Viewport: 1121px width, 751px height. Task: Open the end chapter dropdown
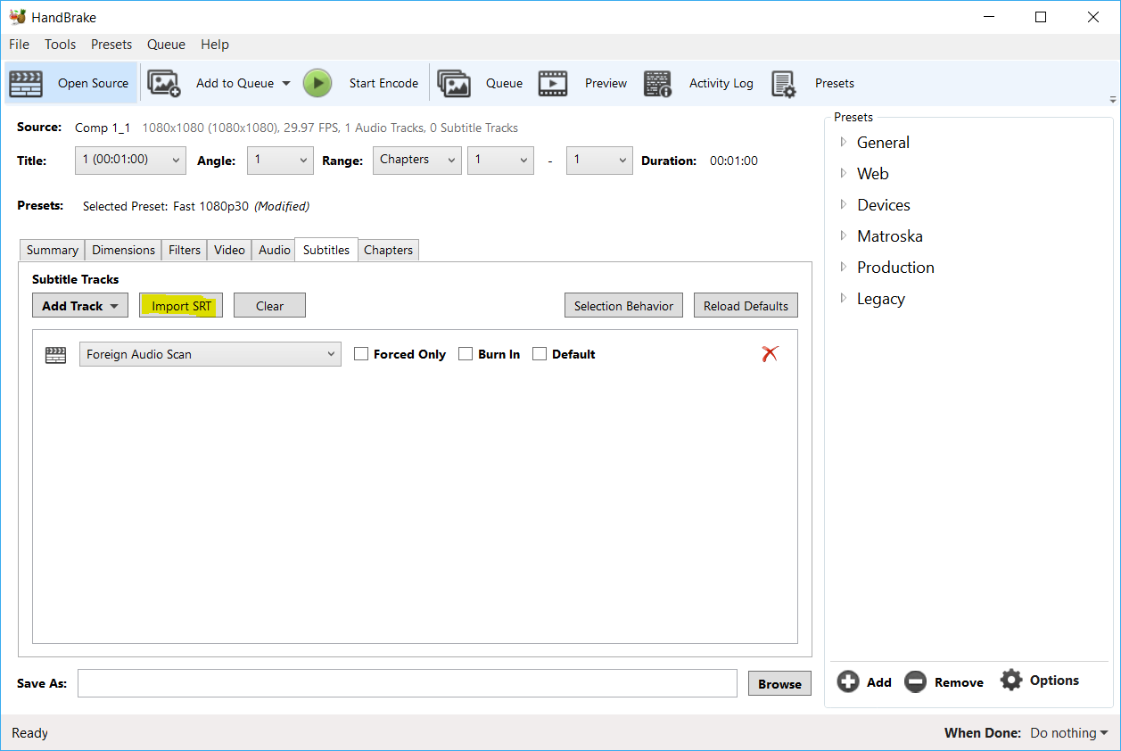pyautogui.click(x=599, y=161)
